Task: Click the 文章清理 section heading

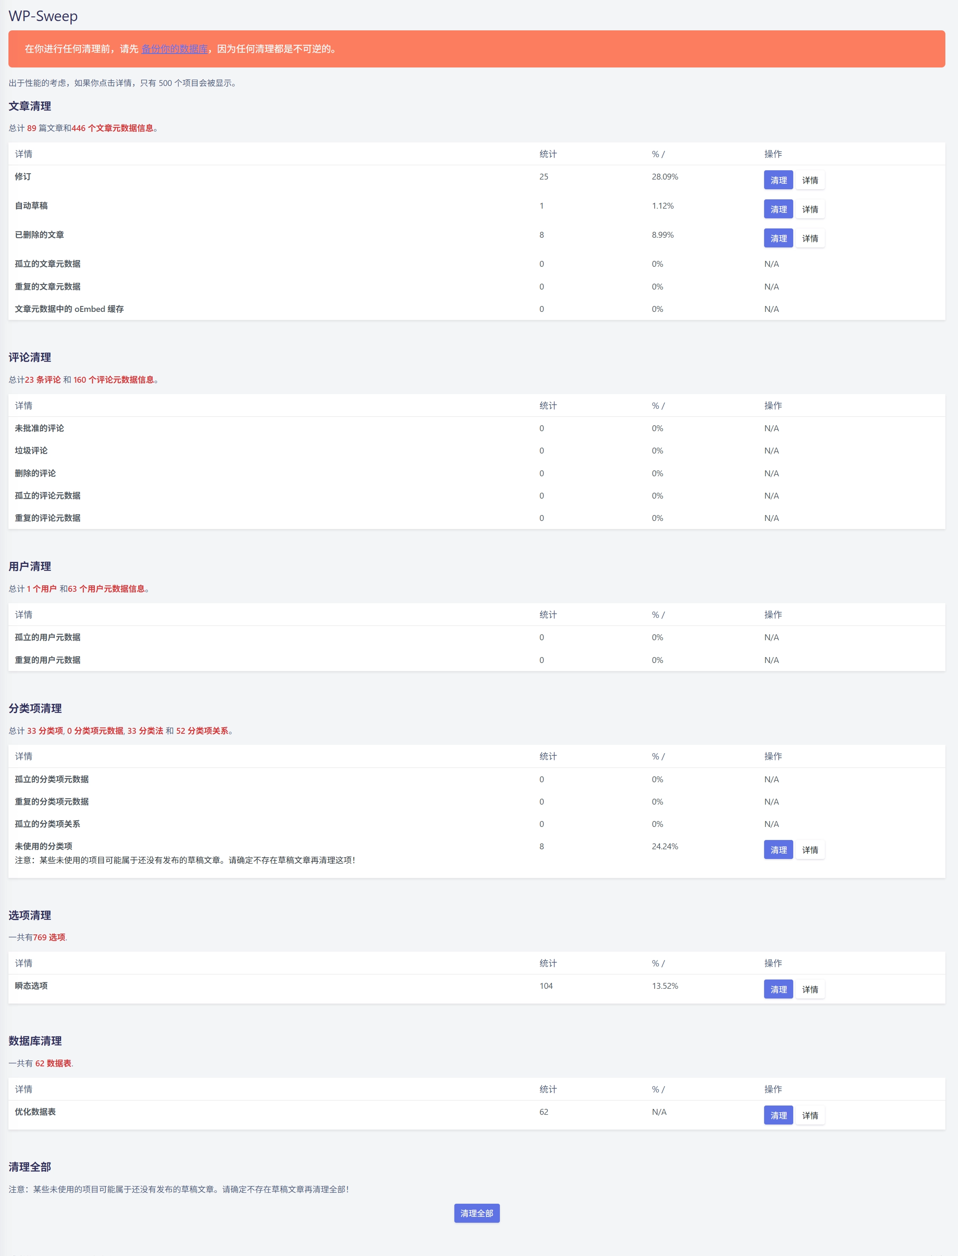Action: click(30, 106)
